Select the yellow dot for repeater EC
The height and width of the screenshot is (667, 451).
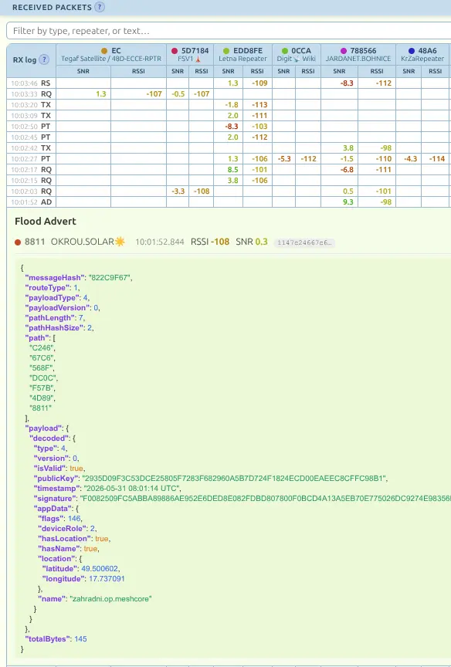104,51
